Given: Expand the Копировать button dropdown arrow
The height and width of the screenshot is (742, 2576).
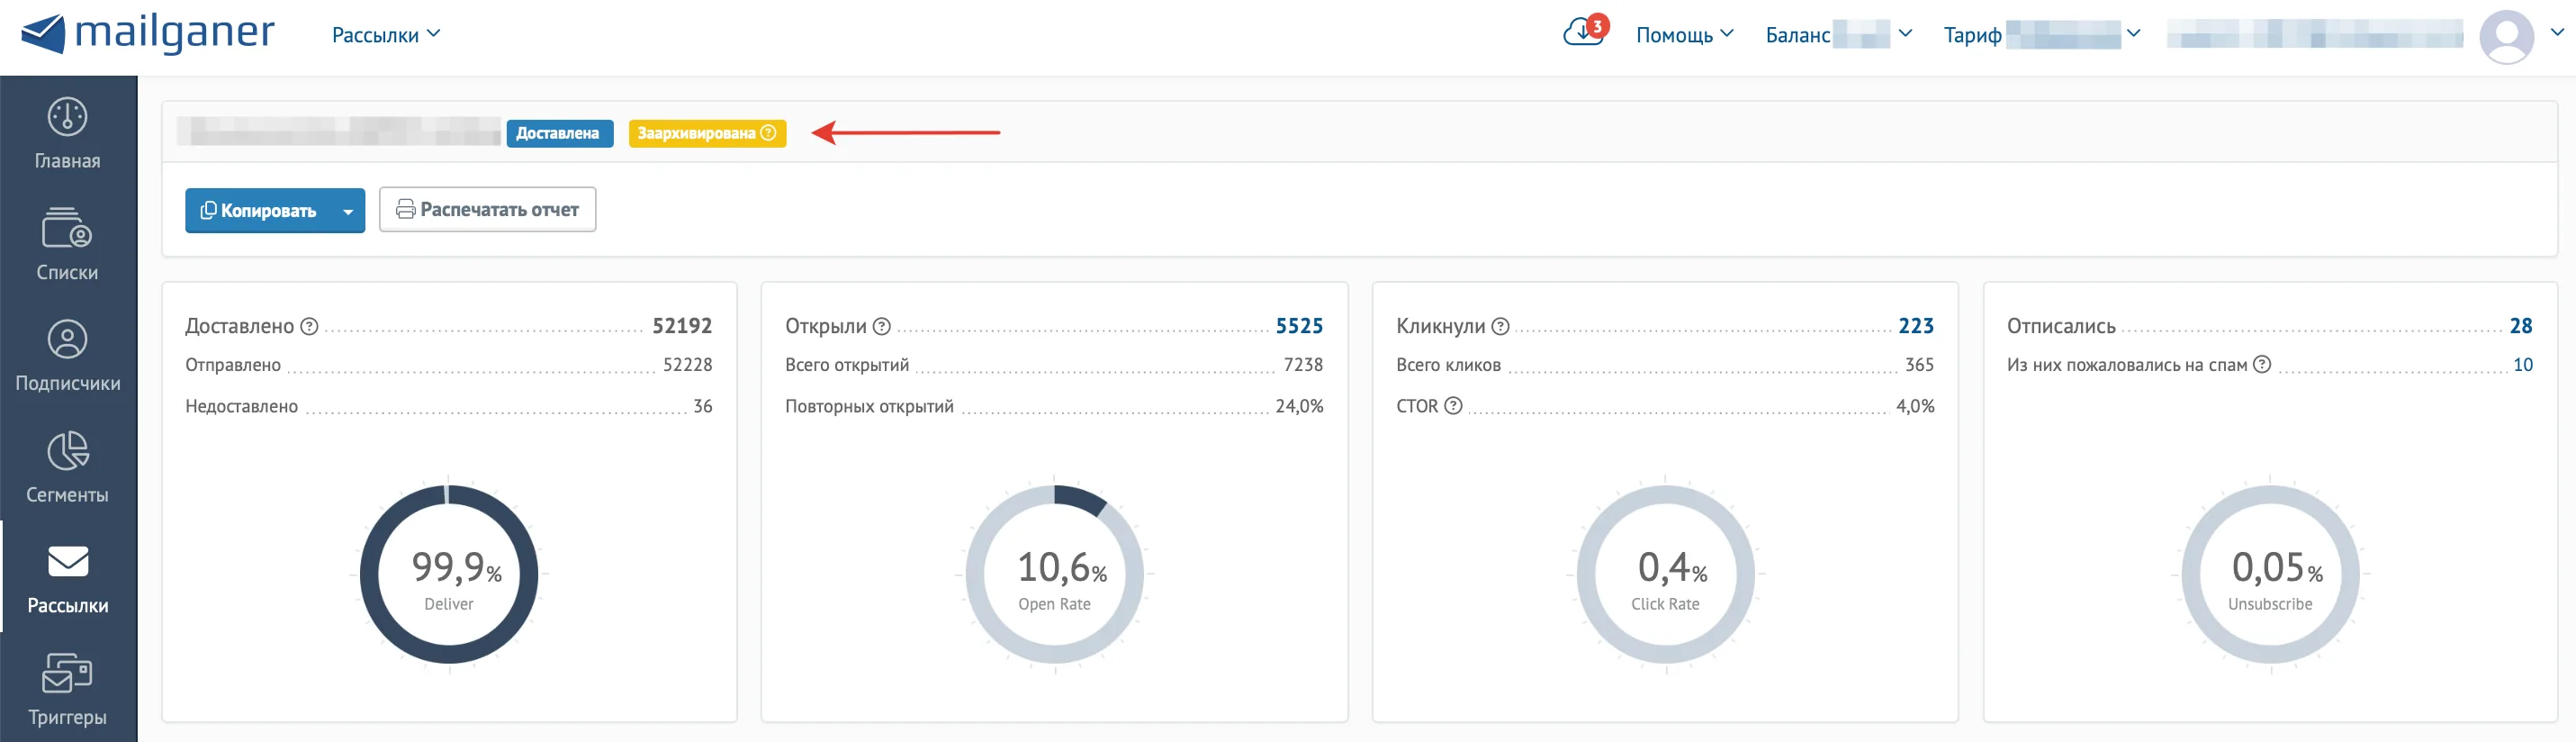Looking at the screenshot, I should coord(347,211).
